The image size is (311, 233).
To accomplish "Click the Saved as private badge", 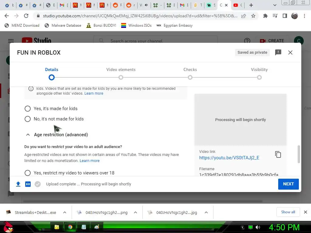I will coord(252,52).
